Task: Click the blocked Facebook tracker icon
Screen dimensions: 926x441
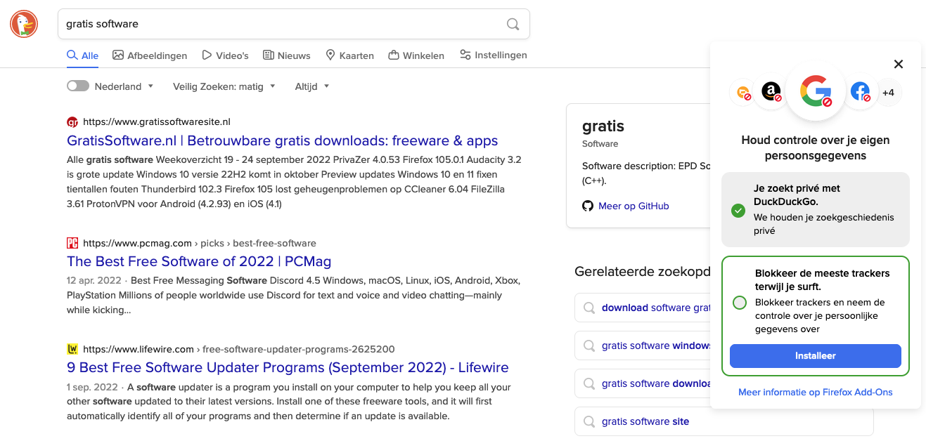Action: 860,91
